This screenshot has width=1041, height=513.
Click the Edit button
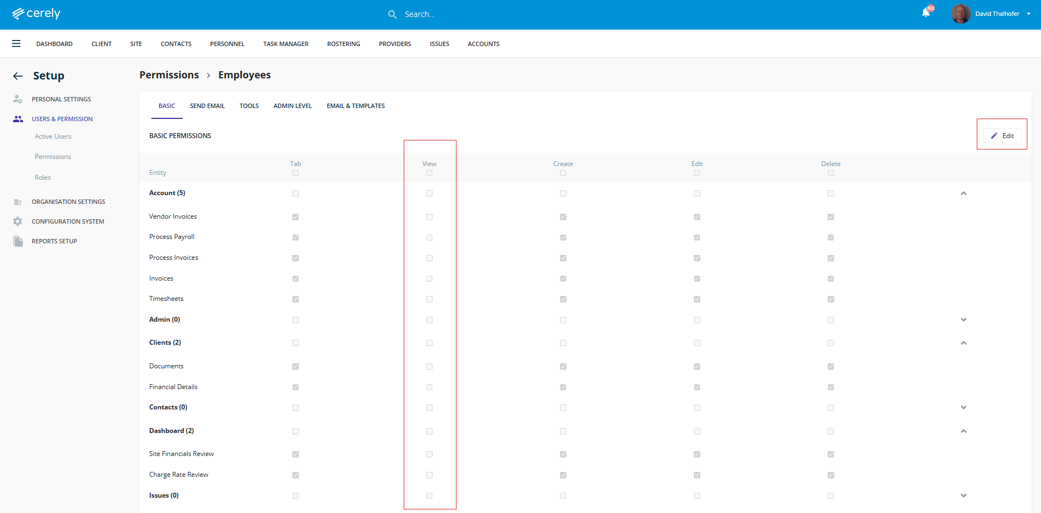tap(1002, 136)
